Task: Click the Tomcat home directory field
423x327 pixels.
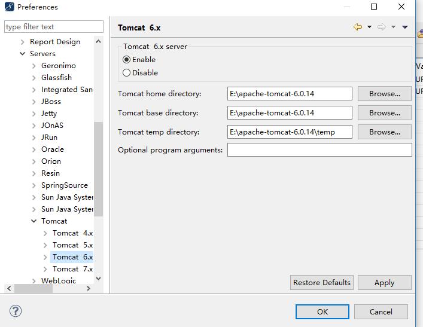Action: 290,93
